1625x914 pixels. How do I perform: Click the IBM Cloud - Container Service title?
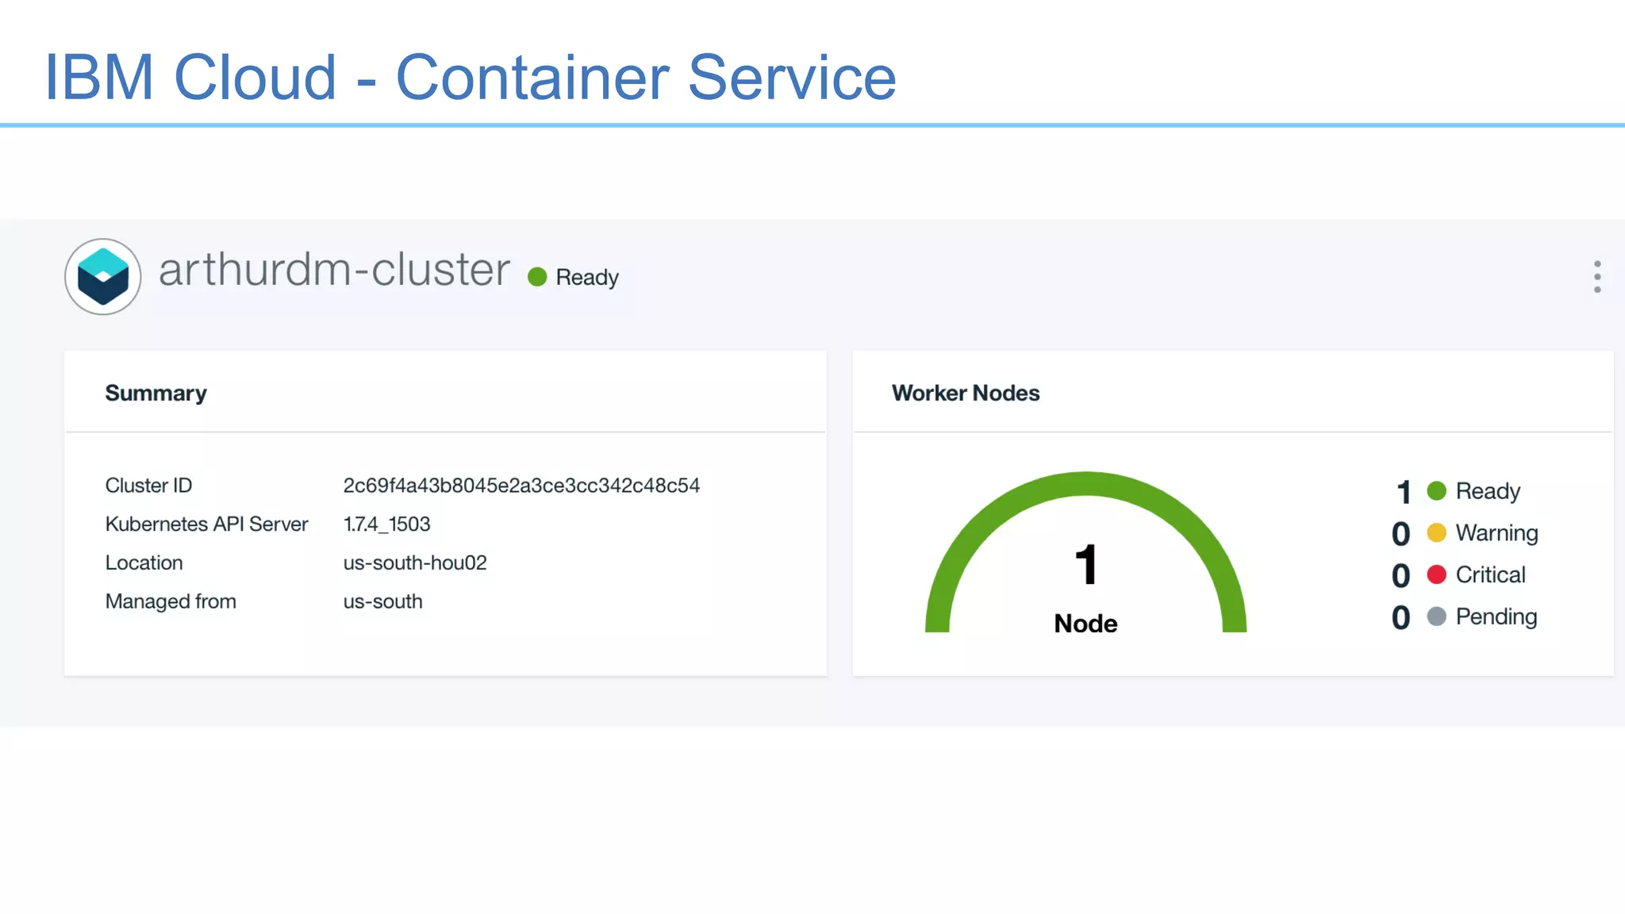pos(471,77)
